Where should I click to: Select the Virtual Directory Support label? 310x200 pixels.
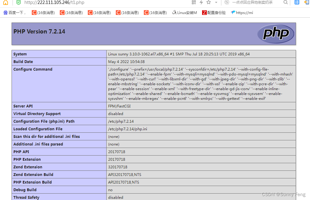click(x=37, y=114)
